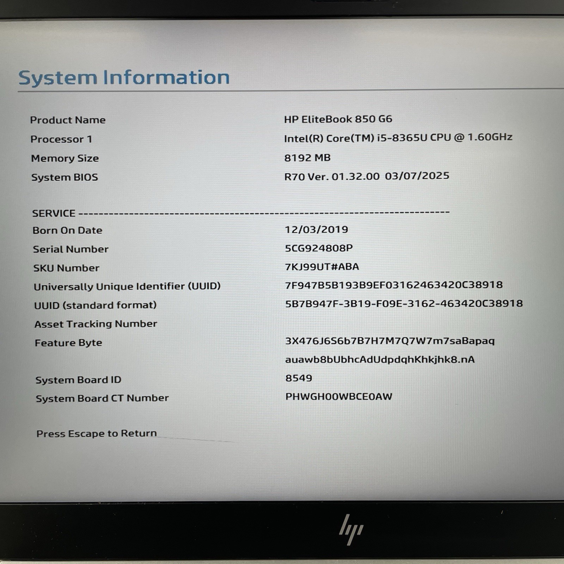Click the R70 Ver. 01.32.00 BIOS value
564x564 pixels.
pyautogui.click(x=367, y=176)
